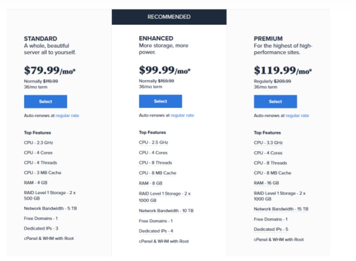
Task: Click the PREMIUM plan heading
Action: pyautogui.click(x=268, y=38)
